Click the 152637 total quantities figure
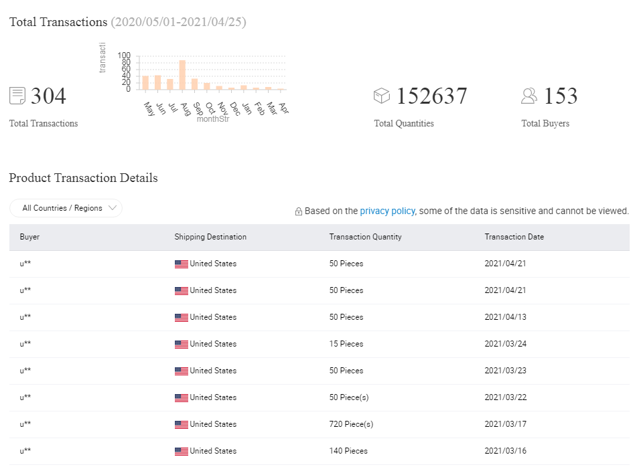Screen dimensions: 631x467 click(x=431, y=96)
